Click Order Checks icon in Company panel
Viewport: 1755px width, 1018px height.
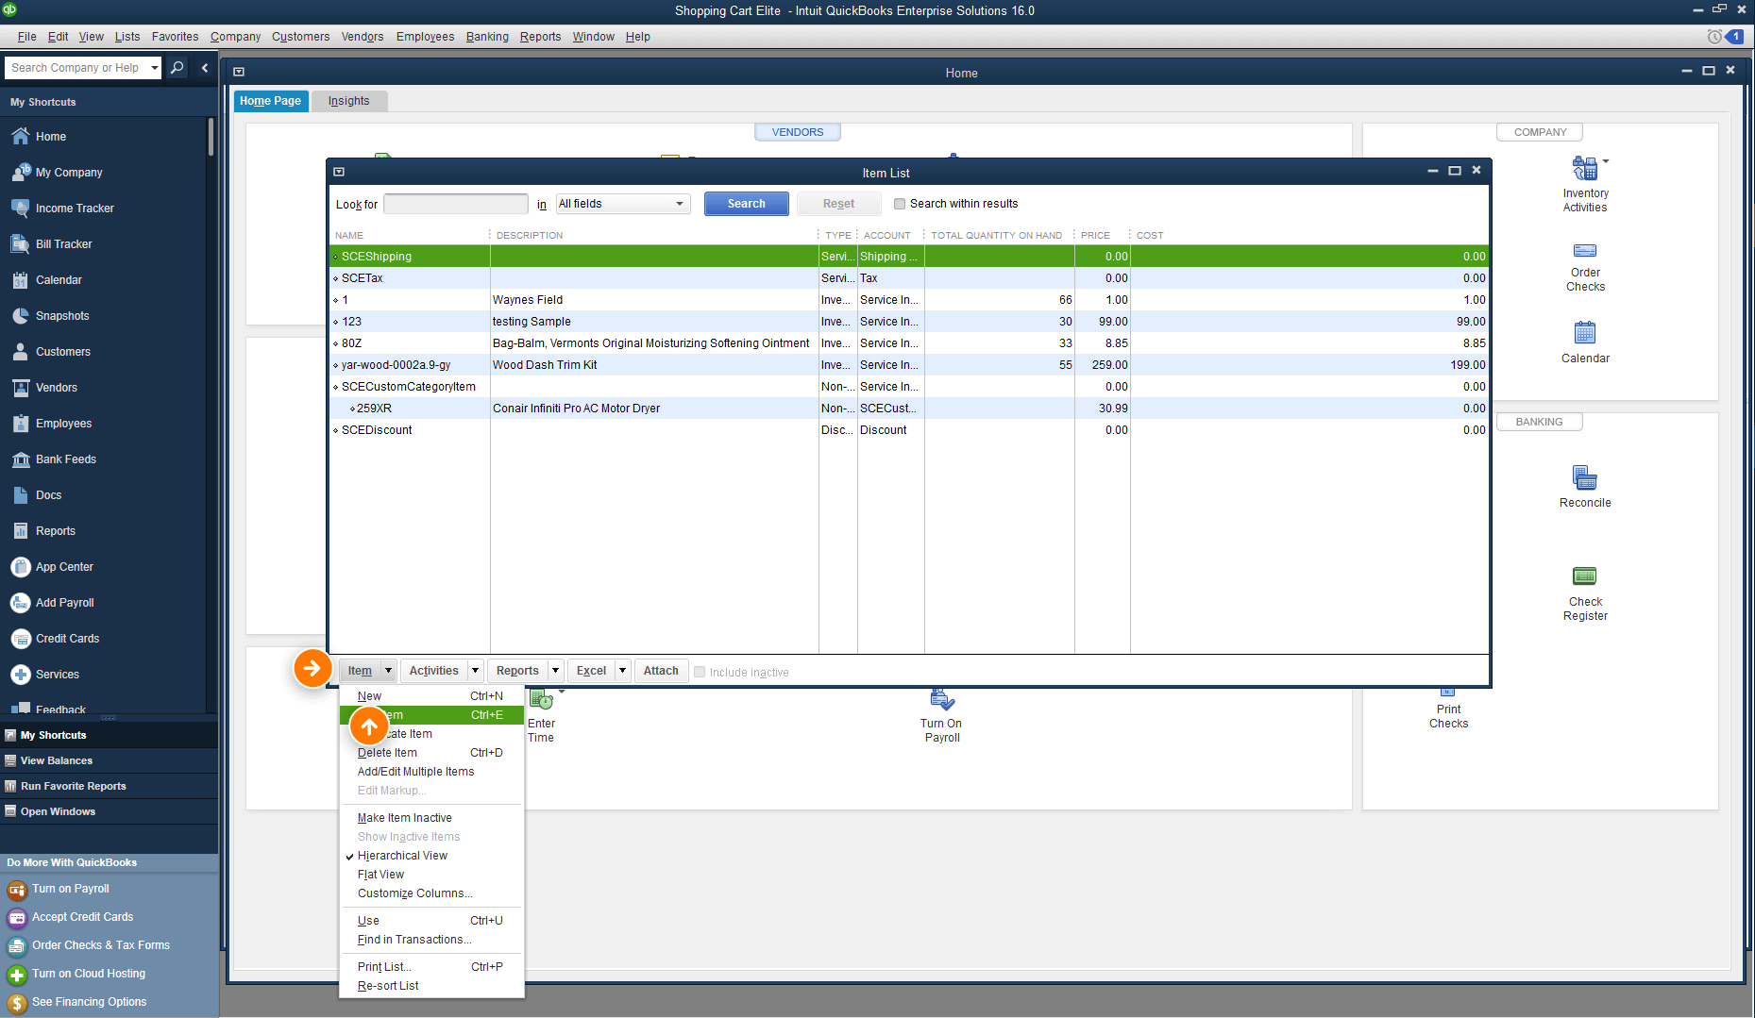point(1585,251)
